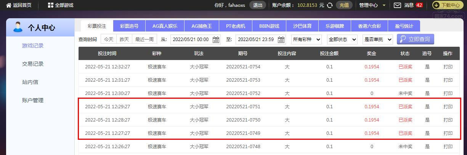467x155 pixels.
Task: Open calendar picker for end date
Action: click(x=281, y=40)
